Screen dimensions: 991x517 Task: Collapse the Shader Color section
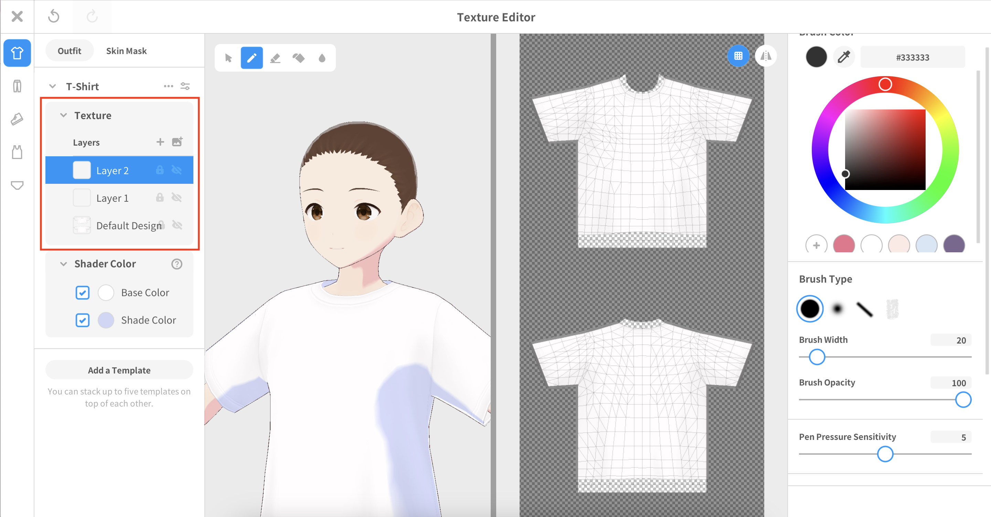(x=63, y=264)
